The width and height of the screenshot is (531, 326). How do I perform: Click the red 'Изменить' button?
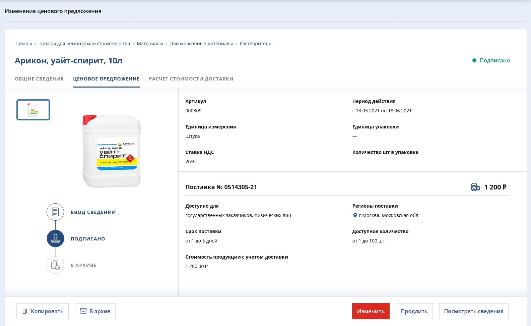coord(371,311)
